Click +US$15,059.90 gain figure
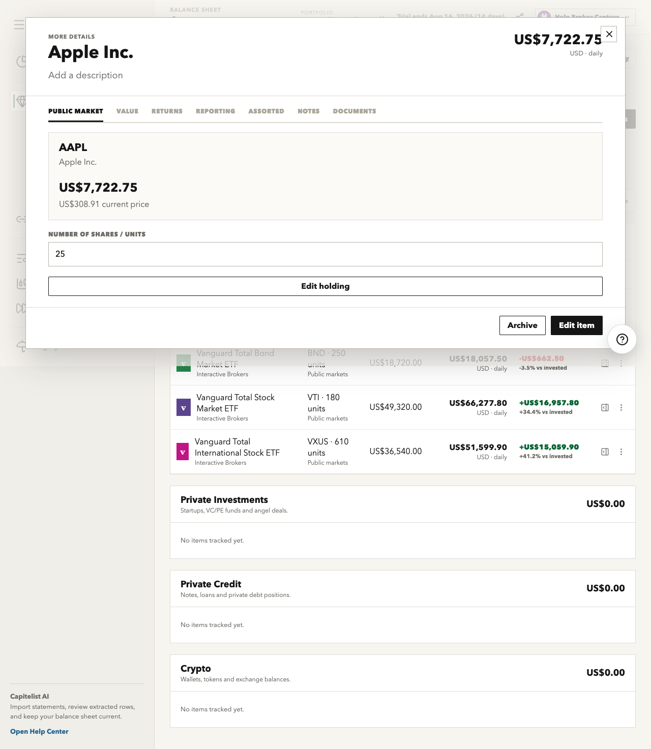Viewport: 651px width, 749px height. (x=549, y=447)
